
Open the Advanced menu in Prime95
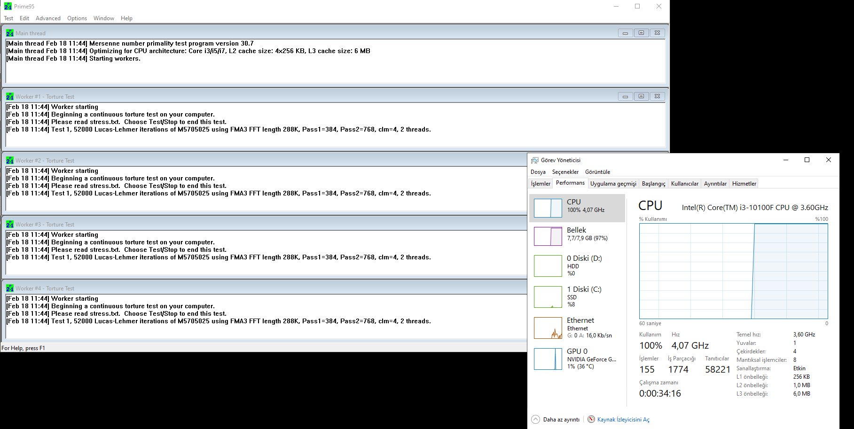pos(48,18)
